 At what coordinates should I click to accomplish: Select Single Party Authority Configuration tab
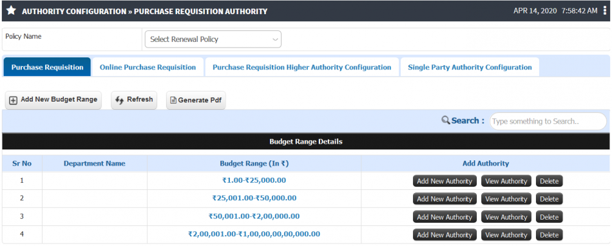pos(470,67)
